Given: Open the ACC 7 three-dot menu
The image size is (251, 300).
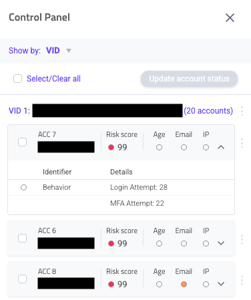Looking at the screenshot, I should point(242,143).
